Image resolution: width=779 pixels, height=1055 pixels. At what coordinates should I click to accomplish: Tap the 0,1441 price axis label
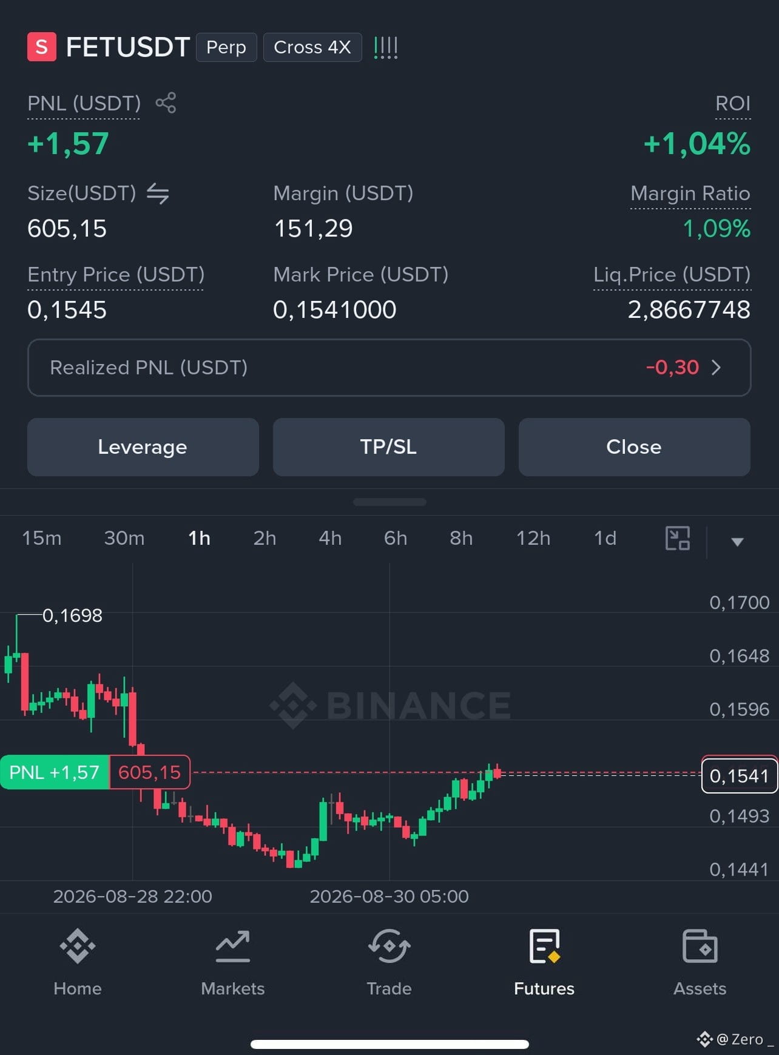740,869
